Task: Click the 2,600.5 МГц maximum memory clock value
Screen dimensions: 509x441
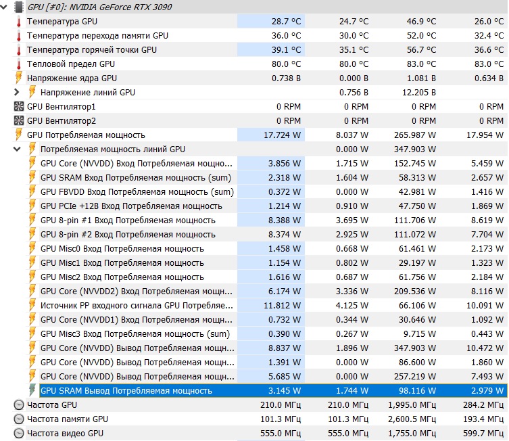Action: (x=412, y=419)
